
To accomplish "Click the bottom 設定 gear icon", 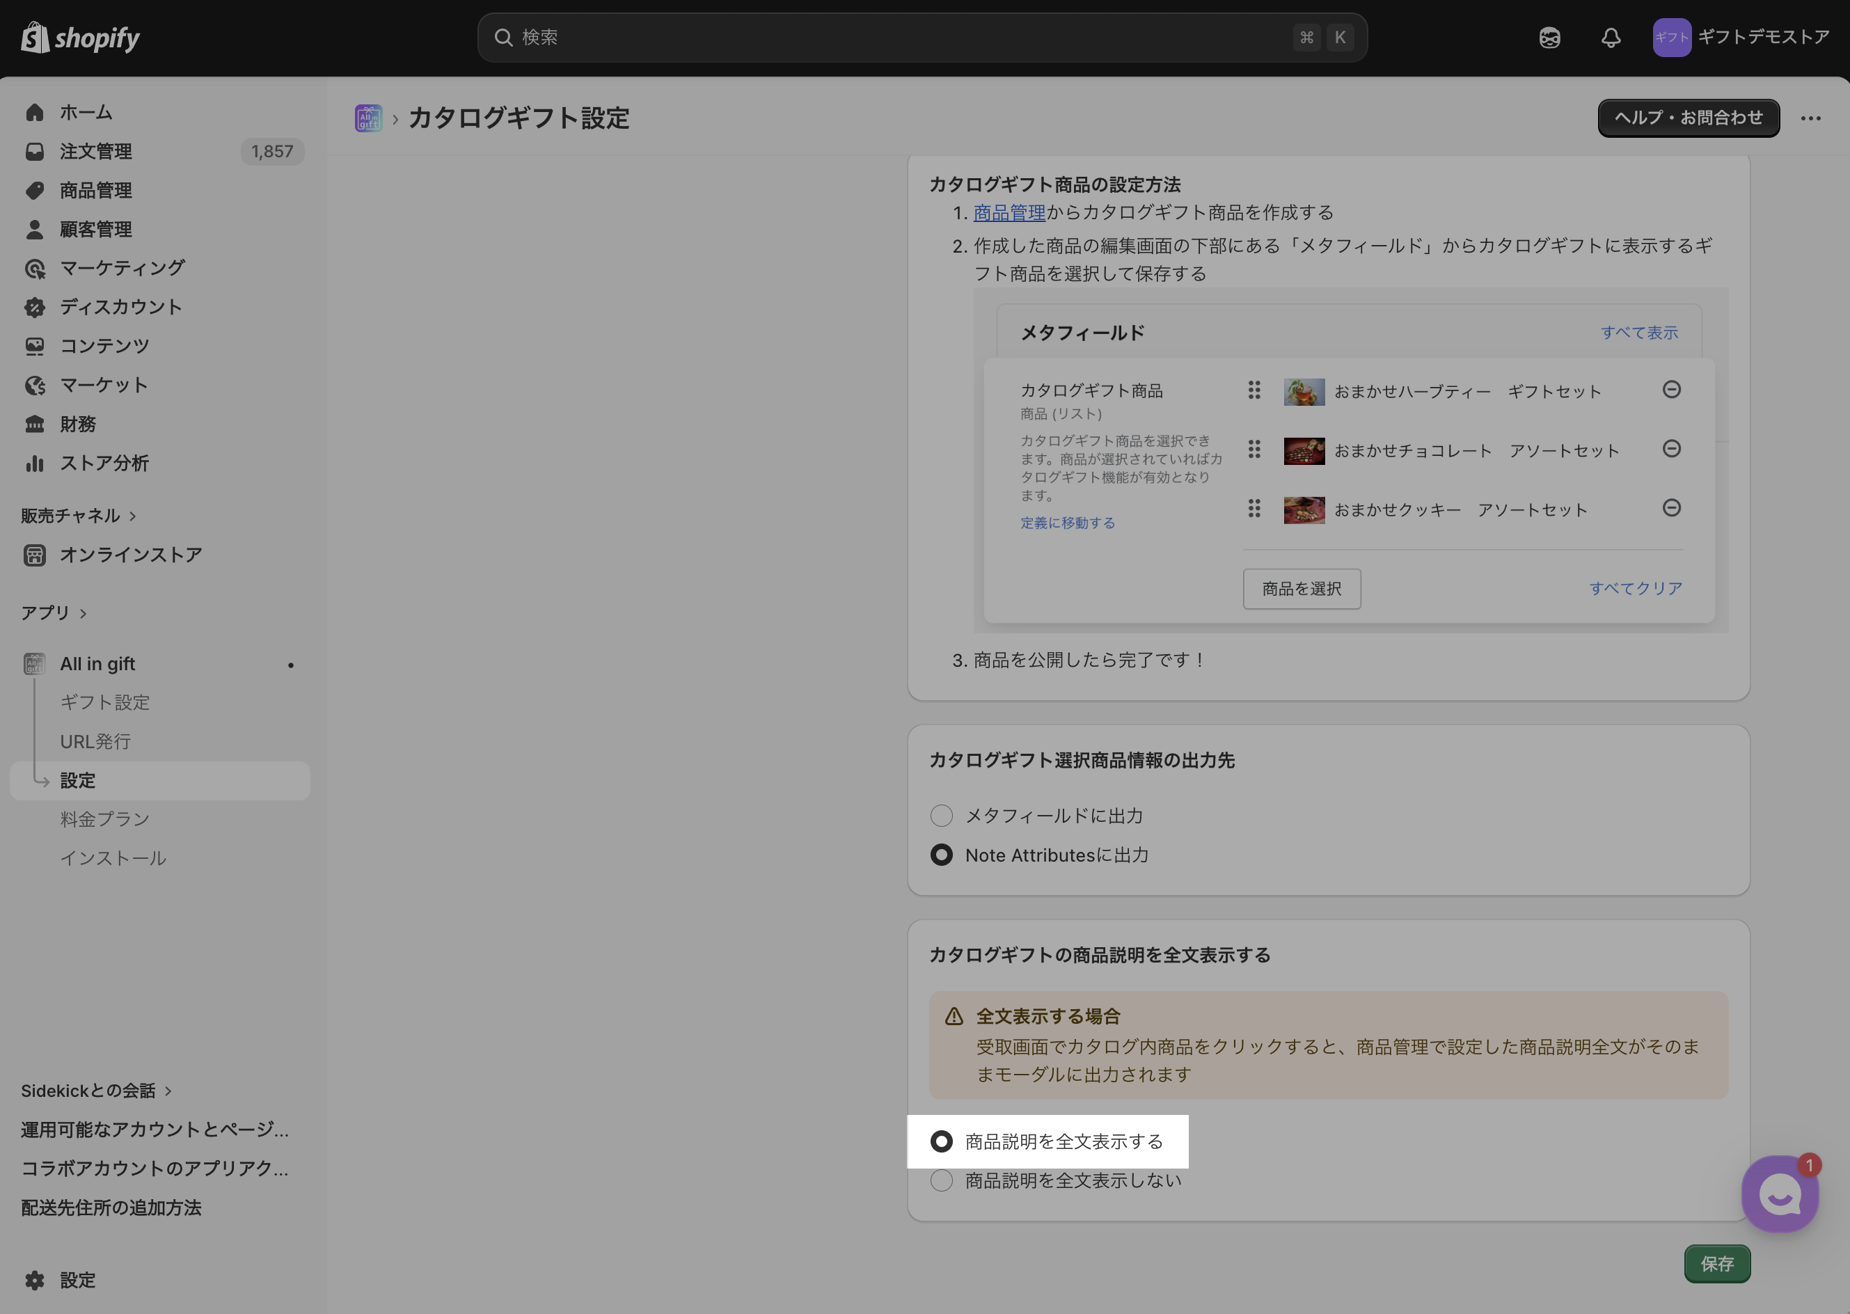I will (35, 1280).
